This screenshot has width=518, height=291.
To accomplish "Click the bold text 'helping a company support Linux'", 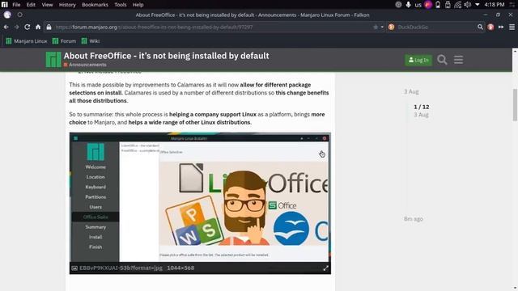I will pos(213,114).
